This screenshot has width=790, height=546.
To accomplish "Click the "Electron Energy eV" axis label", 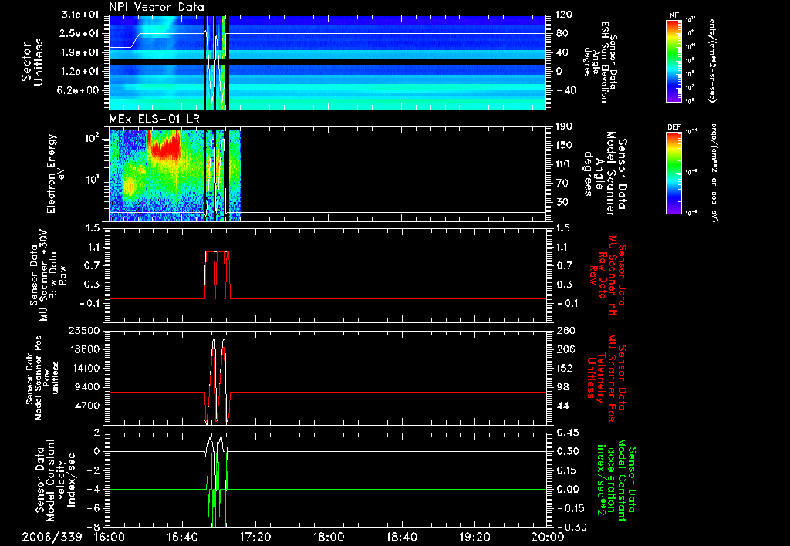I will [56, 174].
